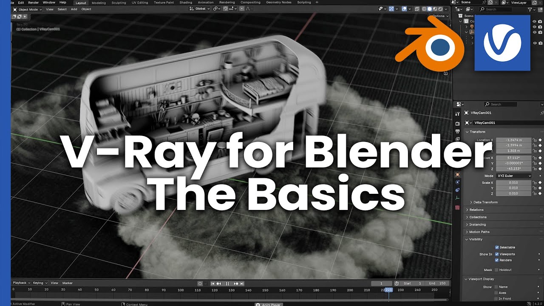Screen dimensions: 544x306
Task: Click the lock icon for Location X
Action: coord(535,140)
